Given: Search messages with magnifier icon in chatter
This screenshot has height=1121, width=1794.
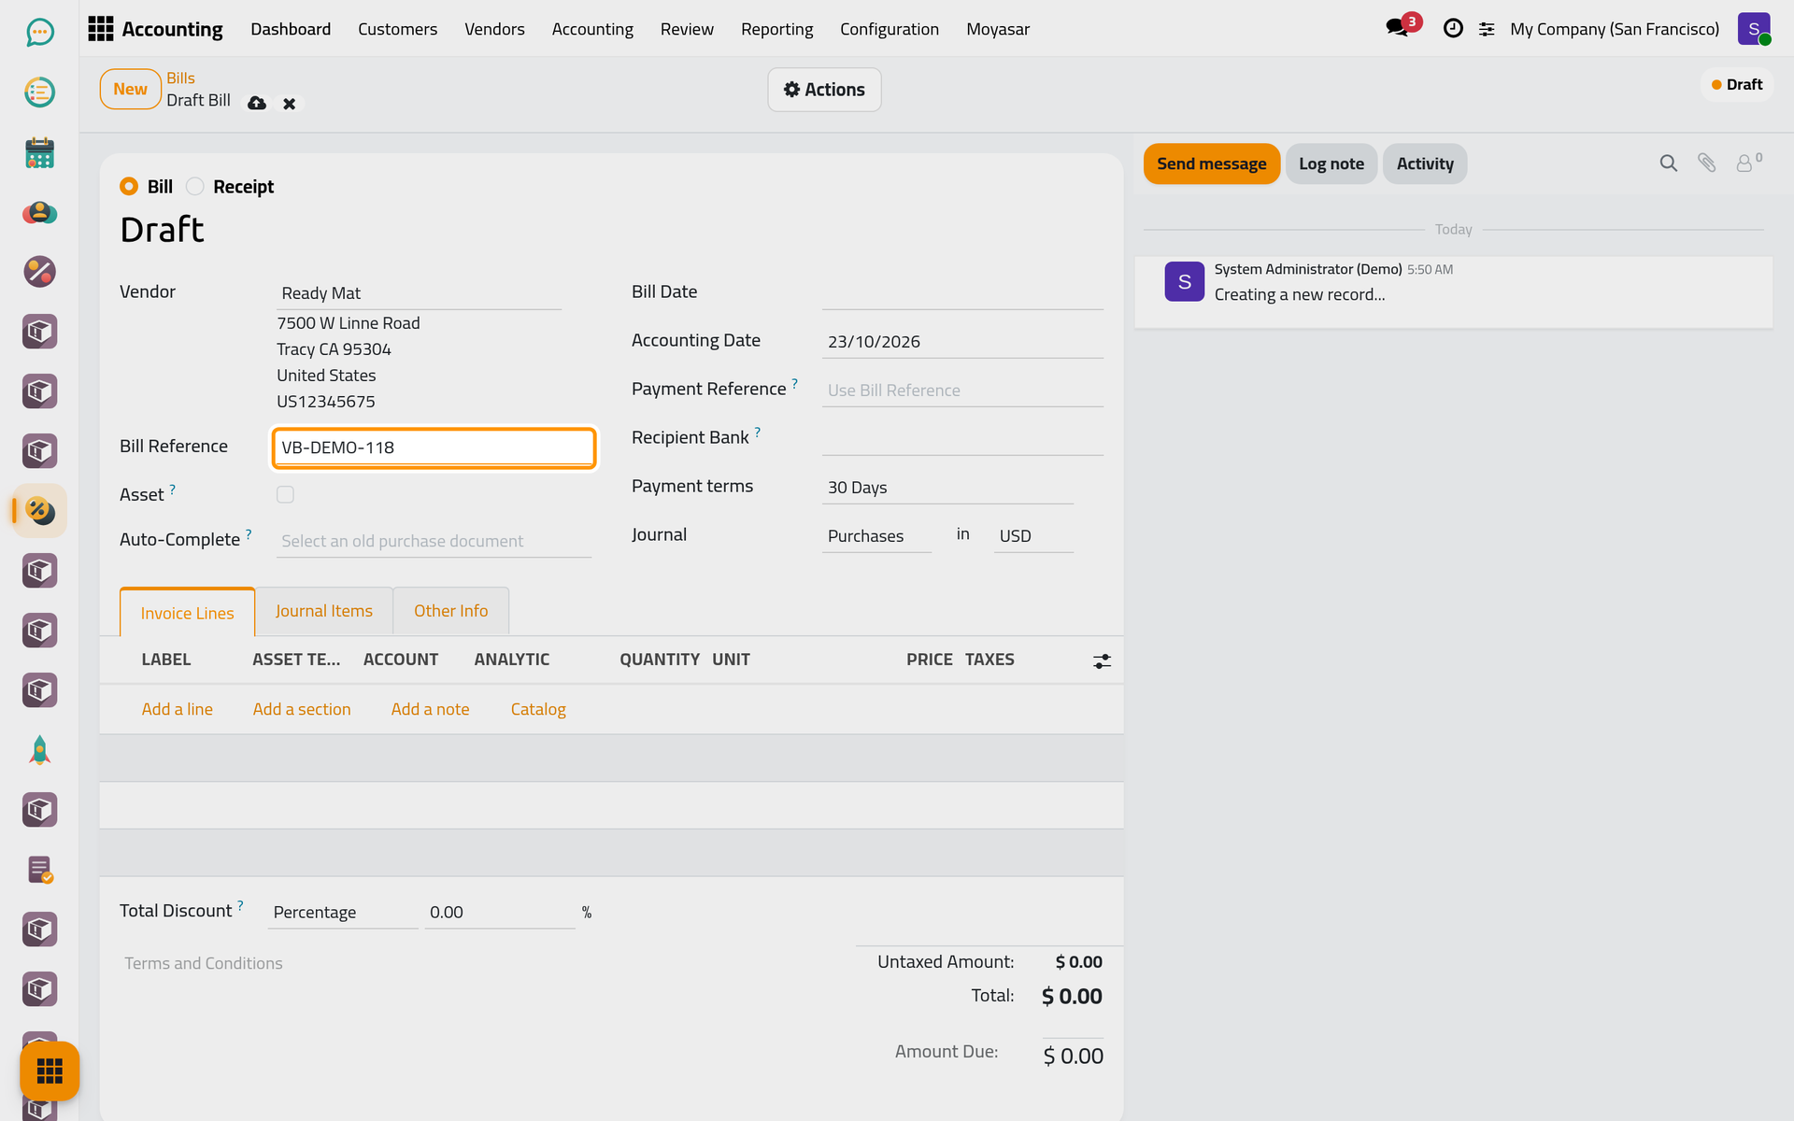Looking at the screenshot, I should [x=1668, y=163].
